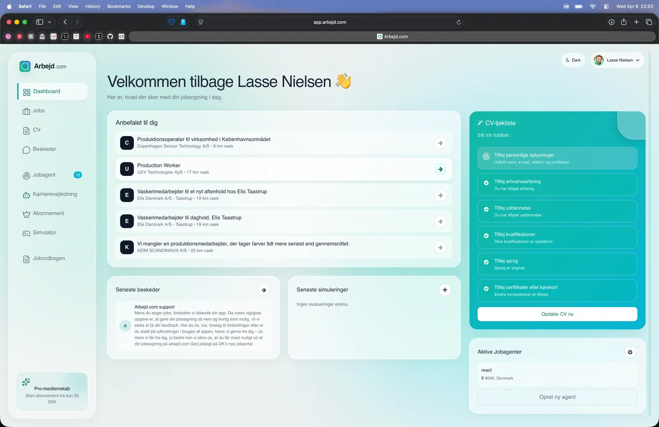
Task: Open Pro-medlemskab subscription card
Action: coord(52,392)
